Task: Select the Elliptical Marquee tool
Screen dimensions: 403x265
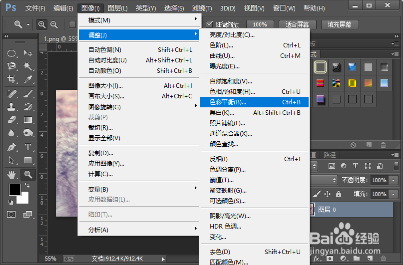Action: point(11,53)
